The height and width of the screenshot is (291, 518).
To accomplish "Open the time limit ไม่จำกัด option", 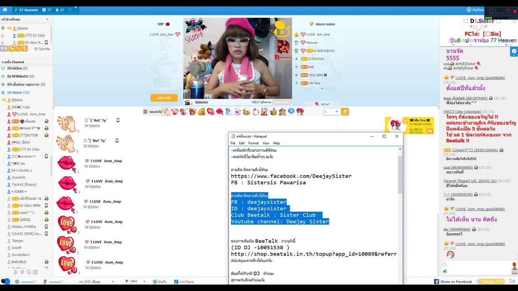I will coord(42,49).
